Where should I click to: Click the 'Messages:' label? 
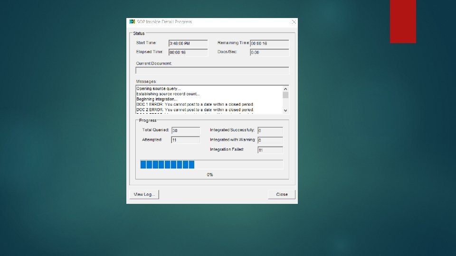click(x=146, y=82)
